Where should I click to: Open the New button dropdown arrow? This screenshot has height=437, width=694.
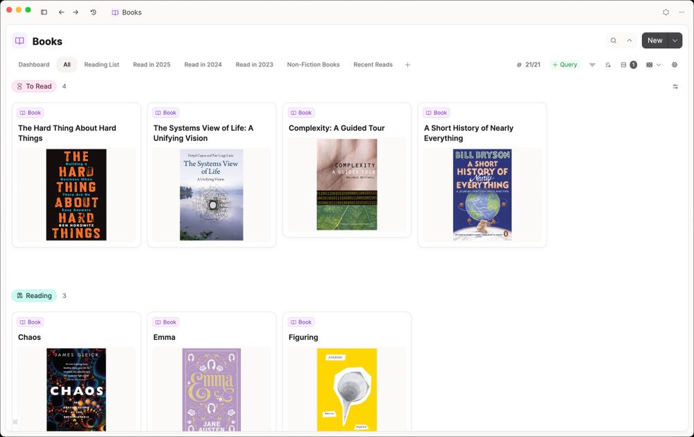675,40
